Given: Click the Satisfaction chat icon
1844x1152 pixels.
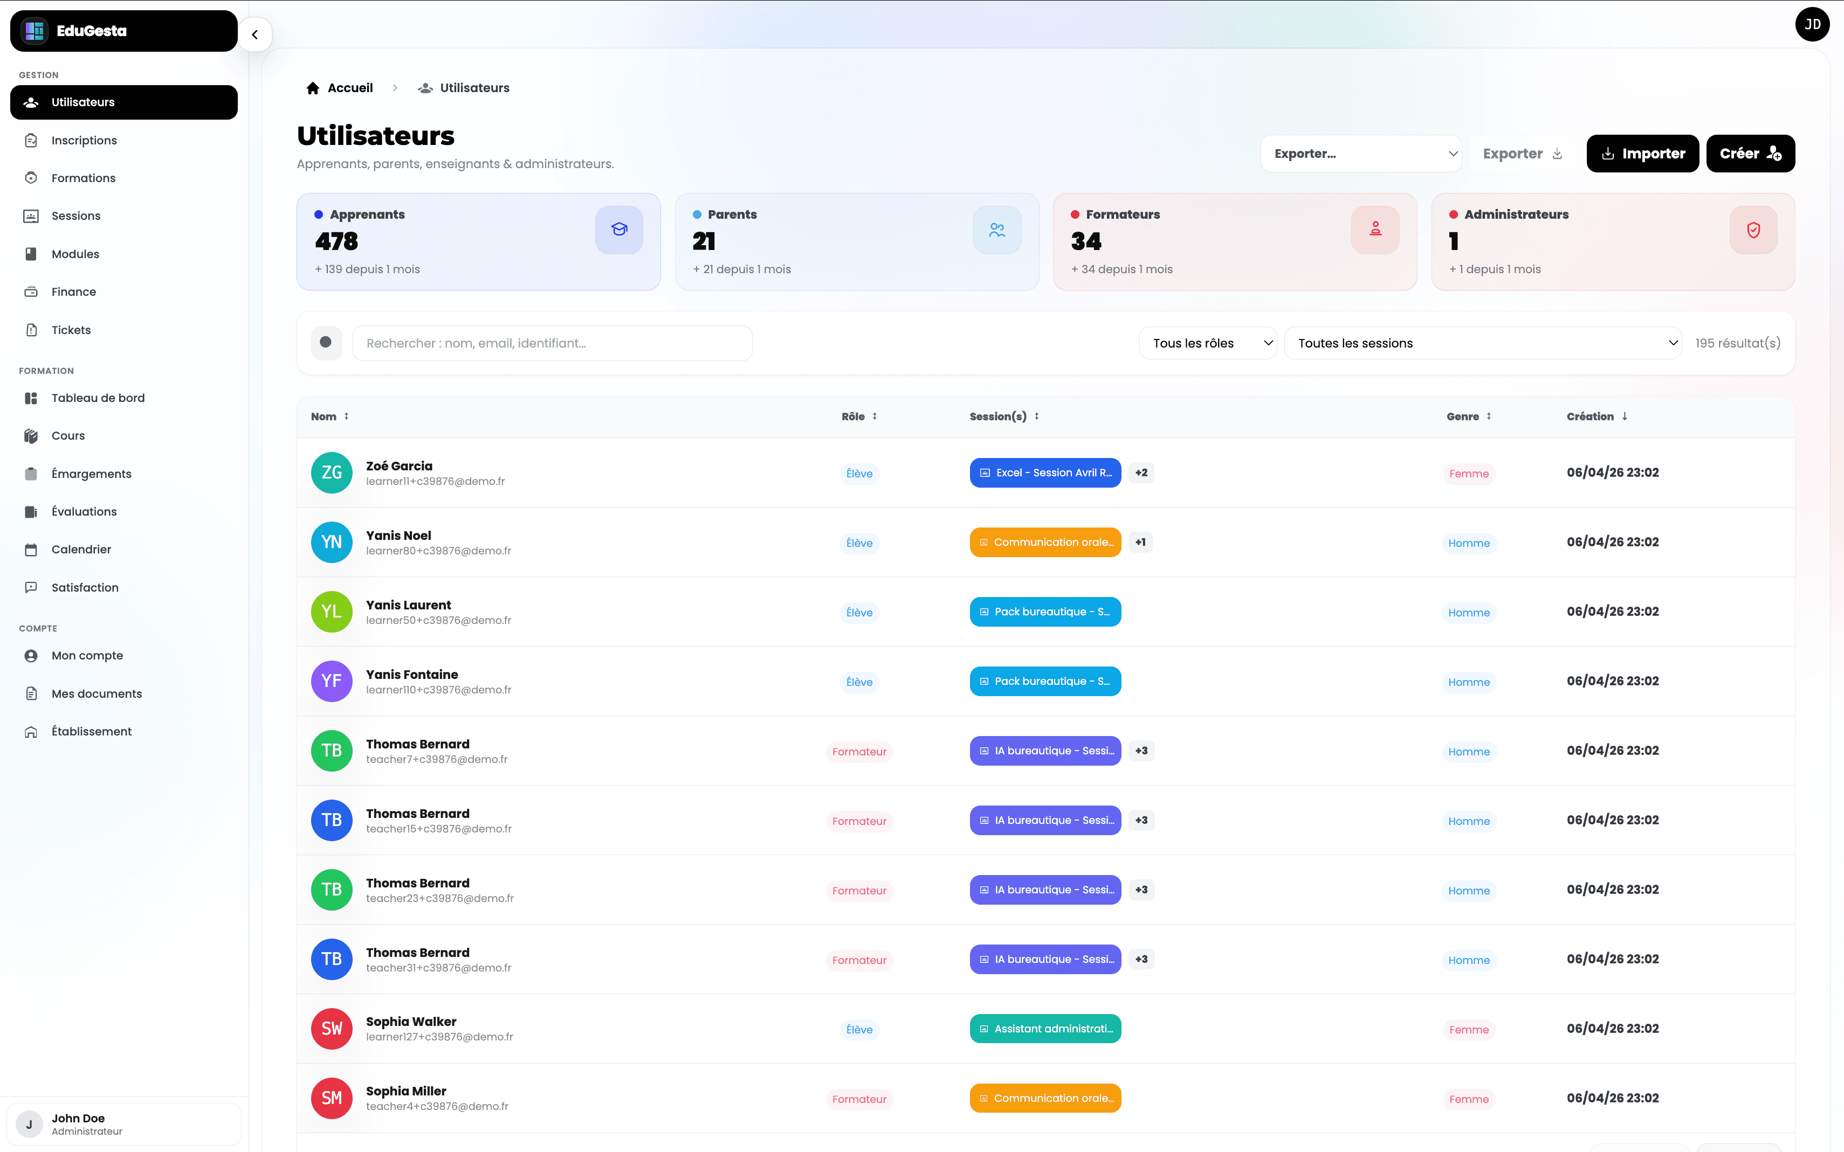Looking at the screenshot, I should click(x=31, y=587).
